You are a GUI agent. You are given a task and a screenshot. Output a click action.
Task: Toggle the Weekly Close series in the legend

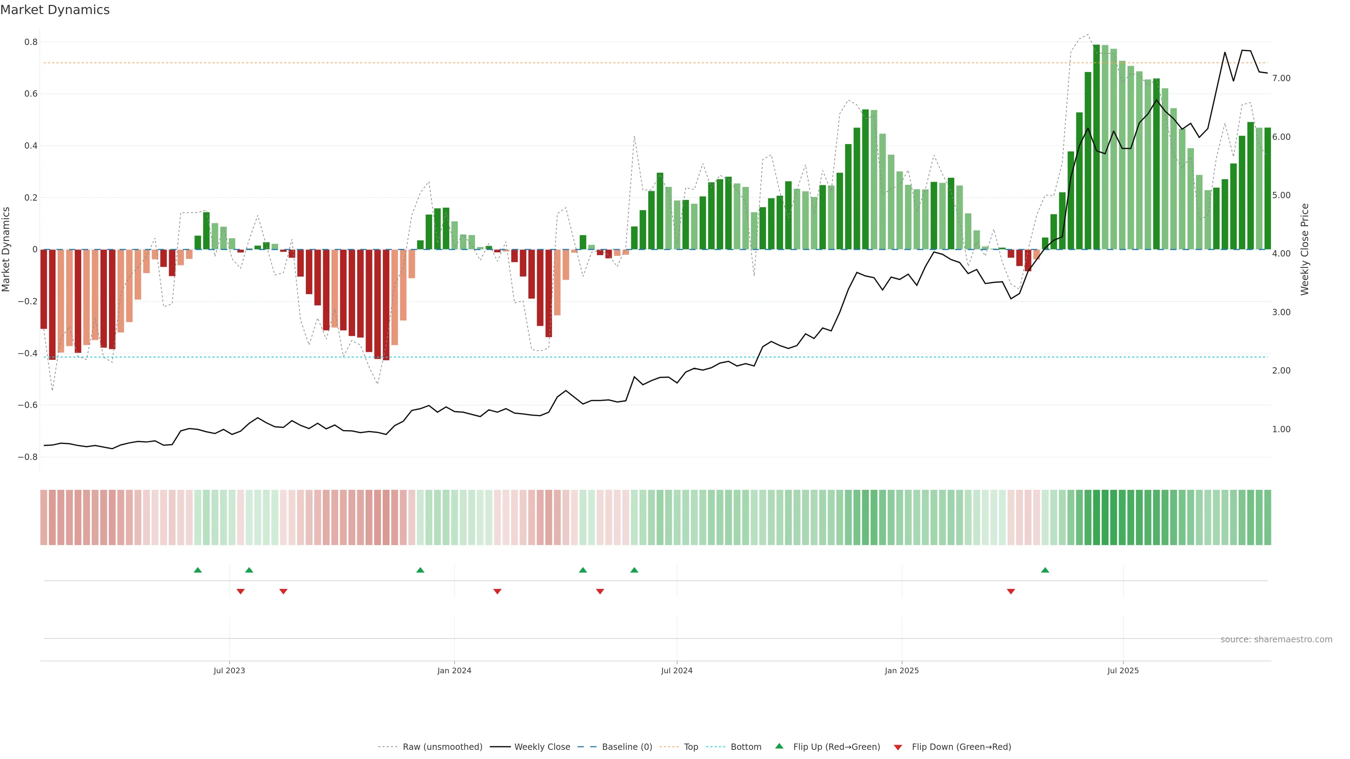542,747
